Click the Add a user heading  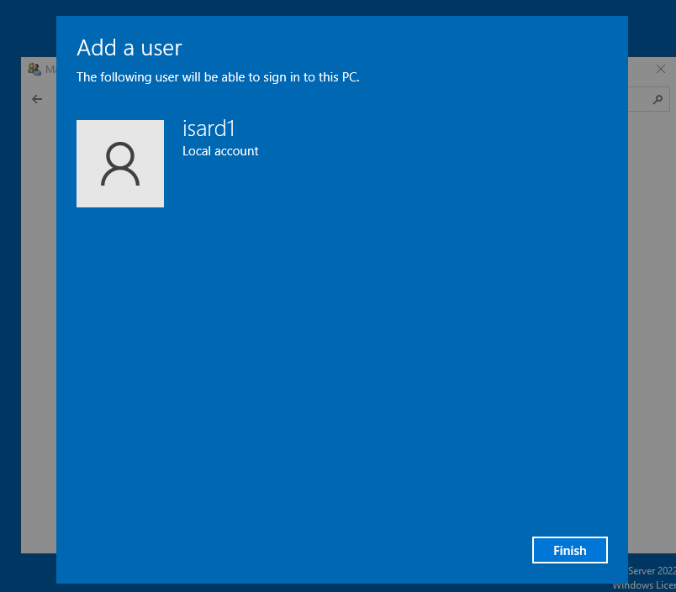pyautogui.click(x=129, y=47)
